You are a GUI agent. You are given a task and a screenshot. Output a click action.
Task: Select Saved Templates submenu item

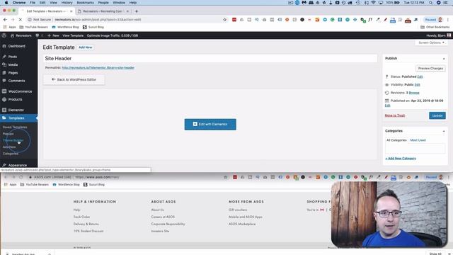coord(15,127)
